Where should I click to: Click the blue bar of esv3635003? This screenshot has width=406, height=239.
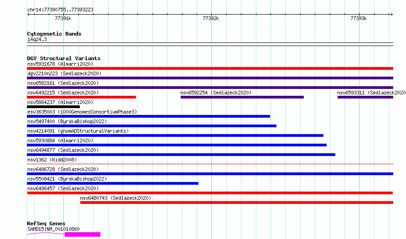pos(148,116)
